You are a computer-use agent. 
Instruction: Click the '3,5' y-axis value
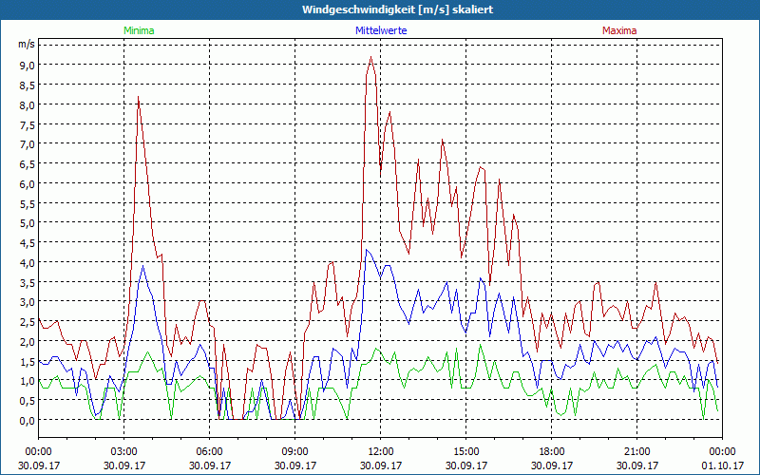(x=28, y=282)
